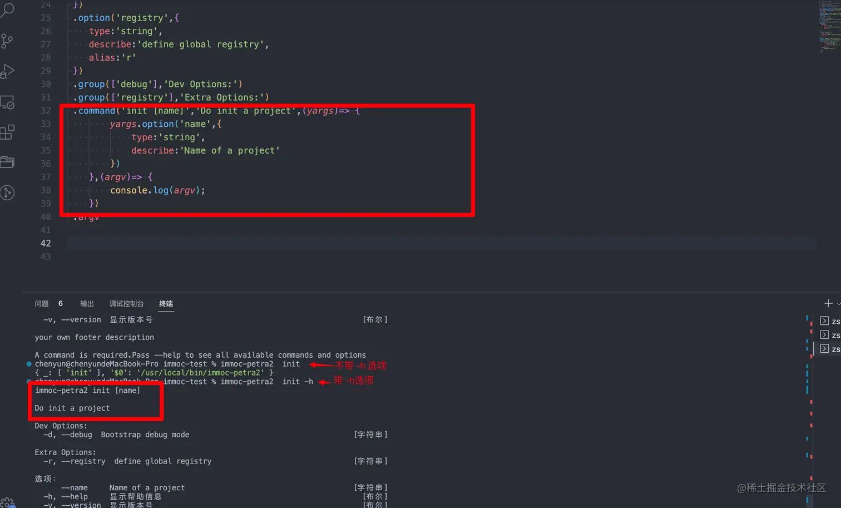
Task: Select the 终端 (Terminal) tab
Action: coord(166,304)
